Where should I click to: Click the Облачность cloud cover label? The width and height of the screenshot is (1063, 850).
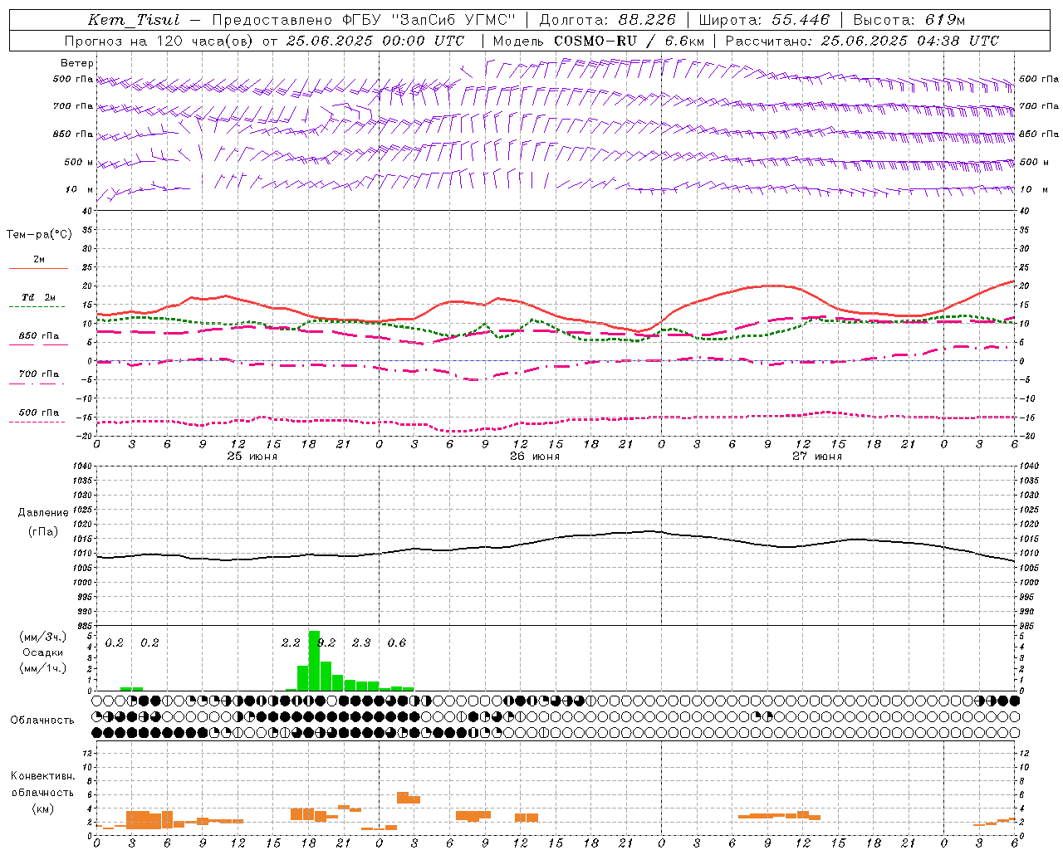click(x=42, y=721)
